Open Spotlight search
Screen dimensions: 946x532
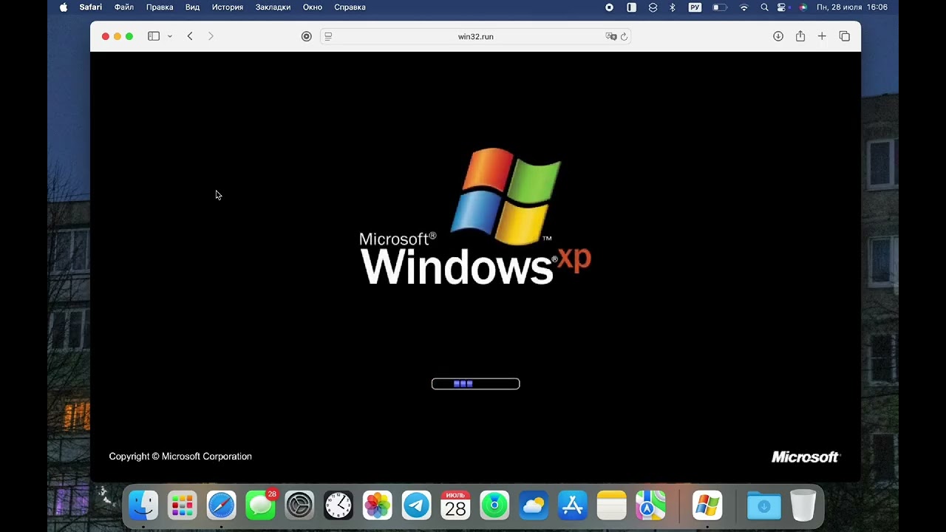click(x=764, y=7)
